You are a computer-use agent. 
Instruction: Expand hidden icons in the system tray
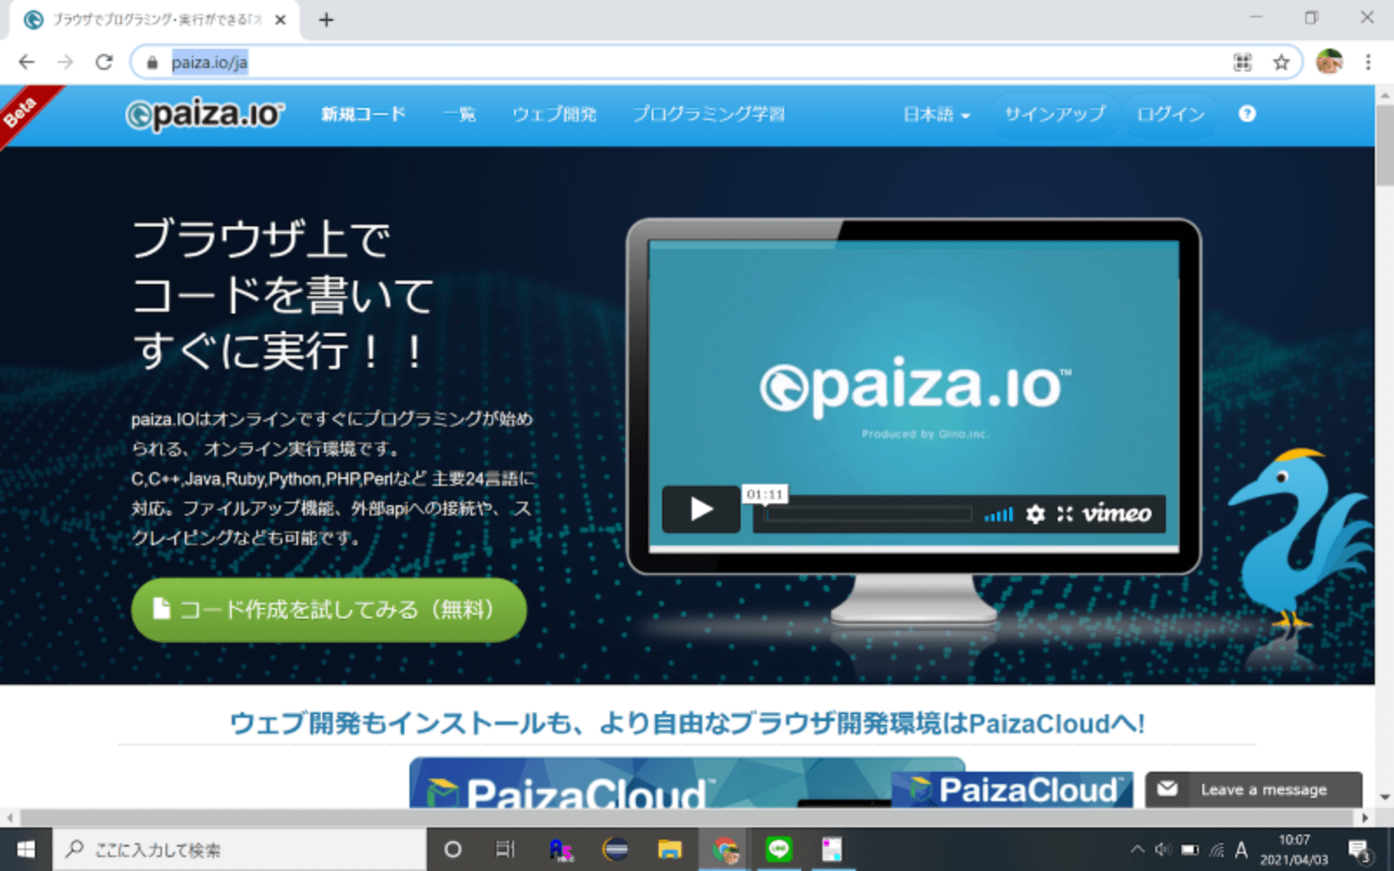(1138, 848)
